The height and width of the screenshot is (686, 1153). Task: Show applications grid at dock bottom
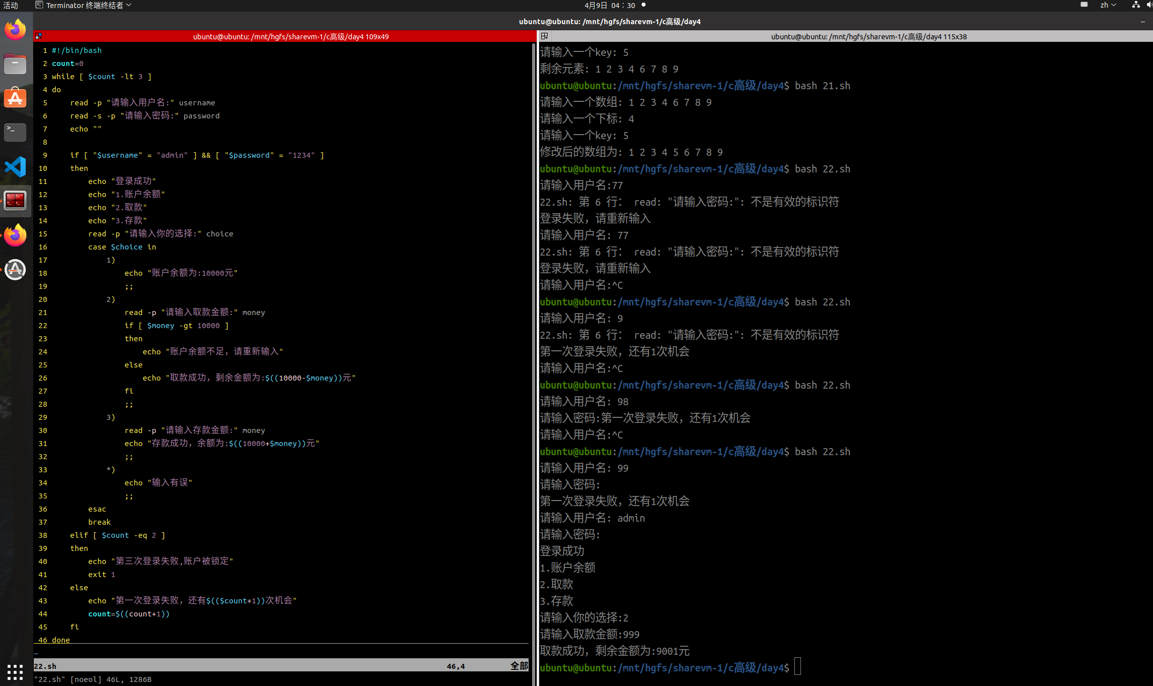pyautogui.click(x=15, y=671)
